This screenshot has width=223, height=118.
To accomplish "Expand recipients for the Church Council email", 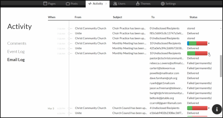I will click(x=209, y=108).
